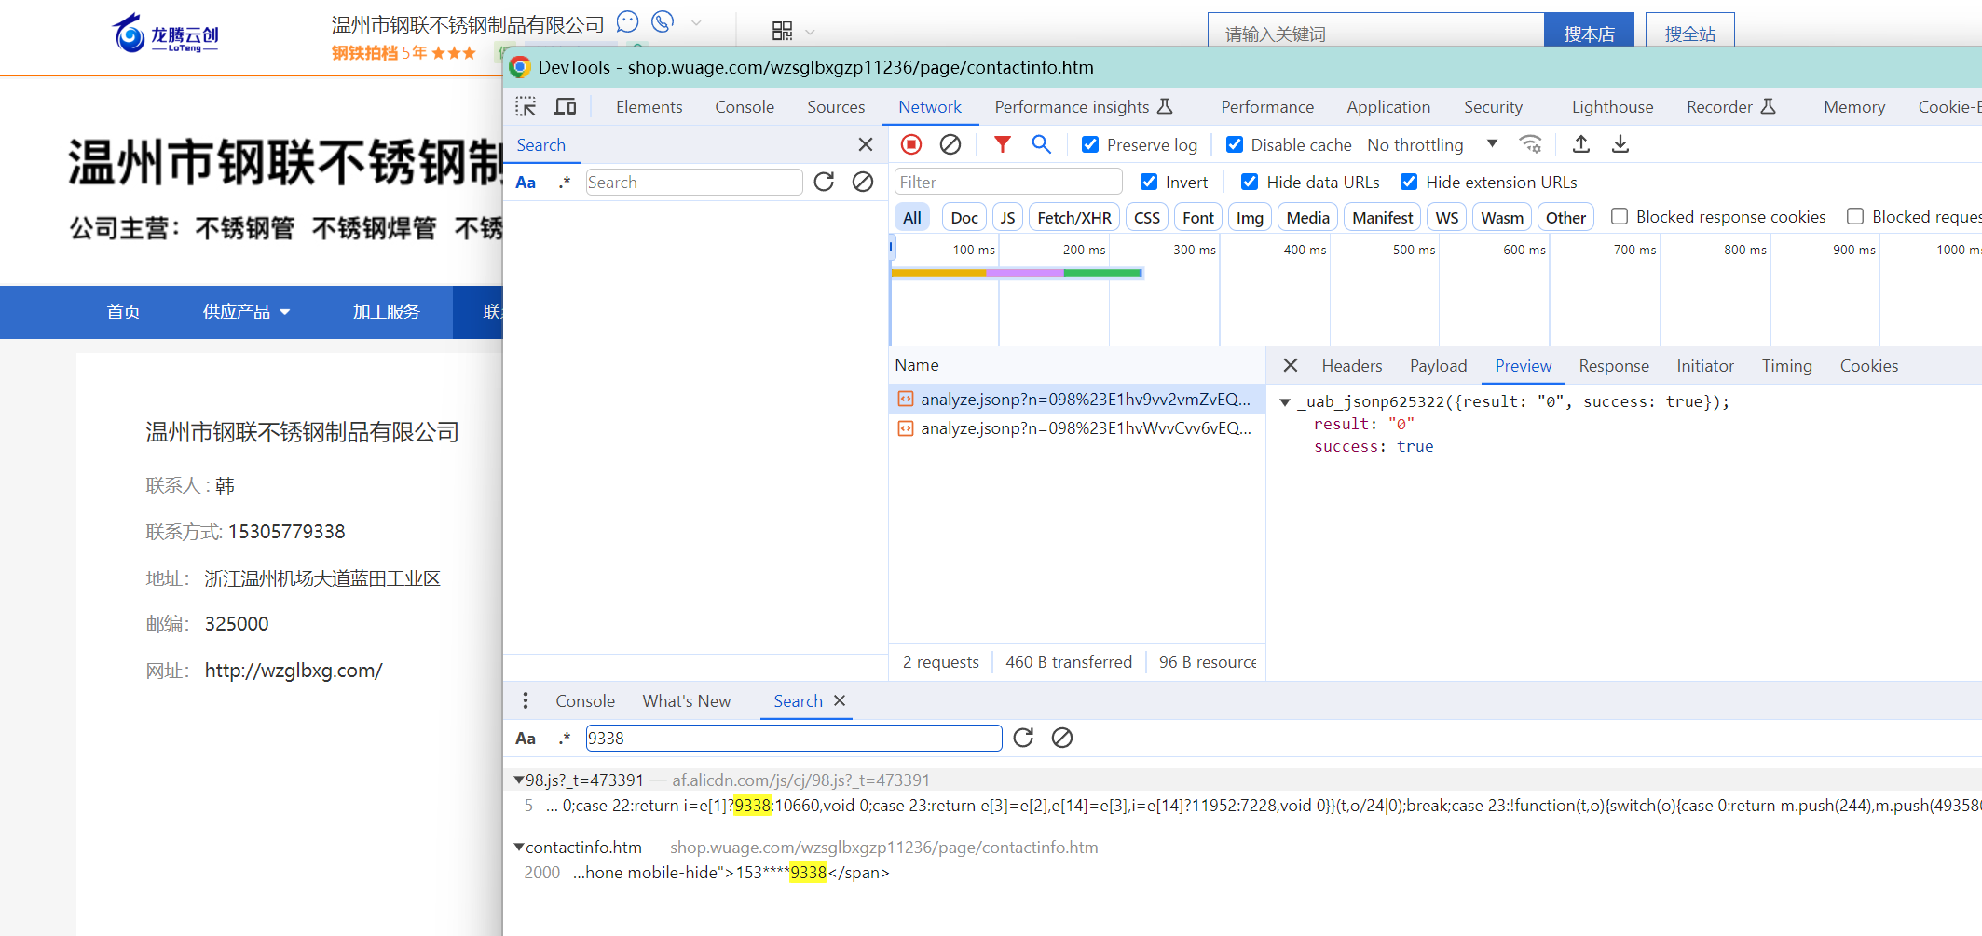Viewport: 1982px width, 936px height.
Task: Click the phone icon near company name
Action: 663,21
